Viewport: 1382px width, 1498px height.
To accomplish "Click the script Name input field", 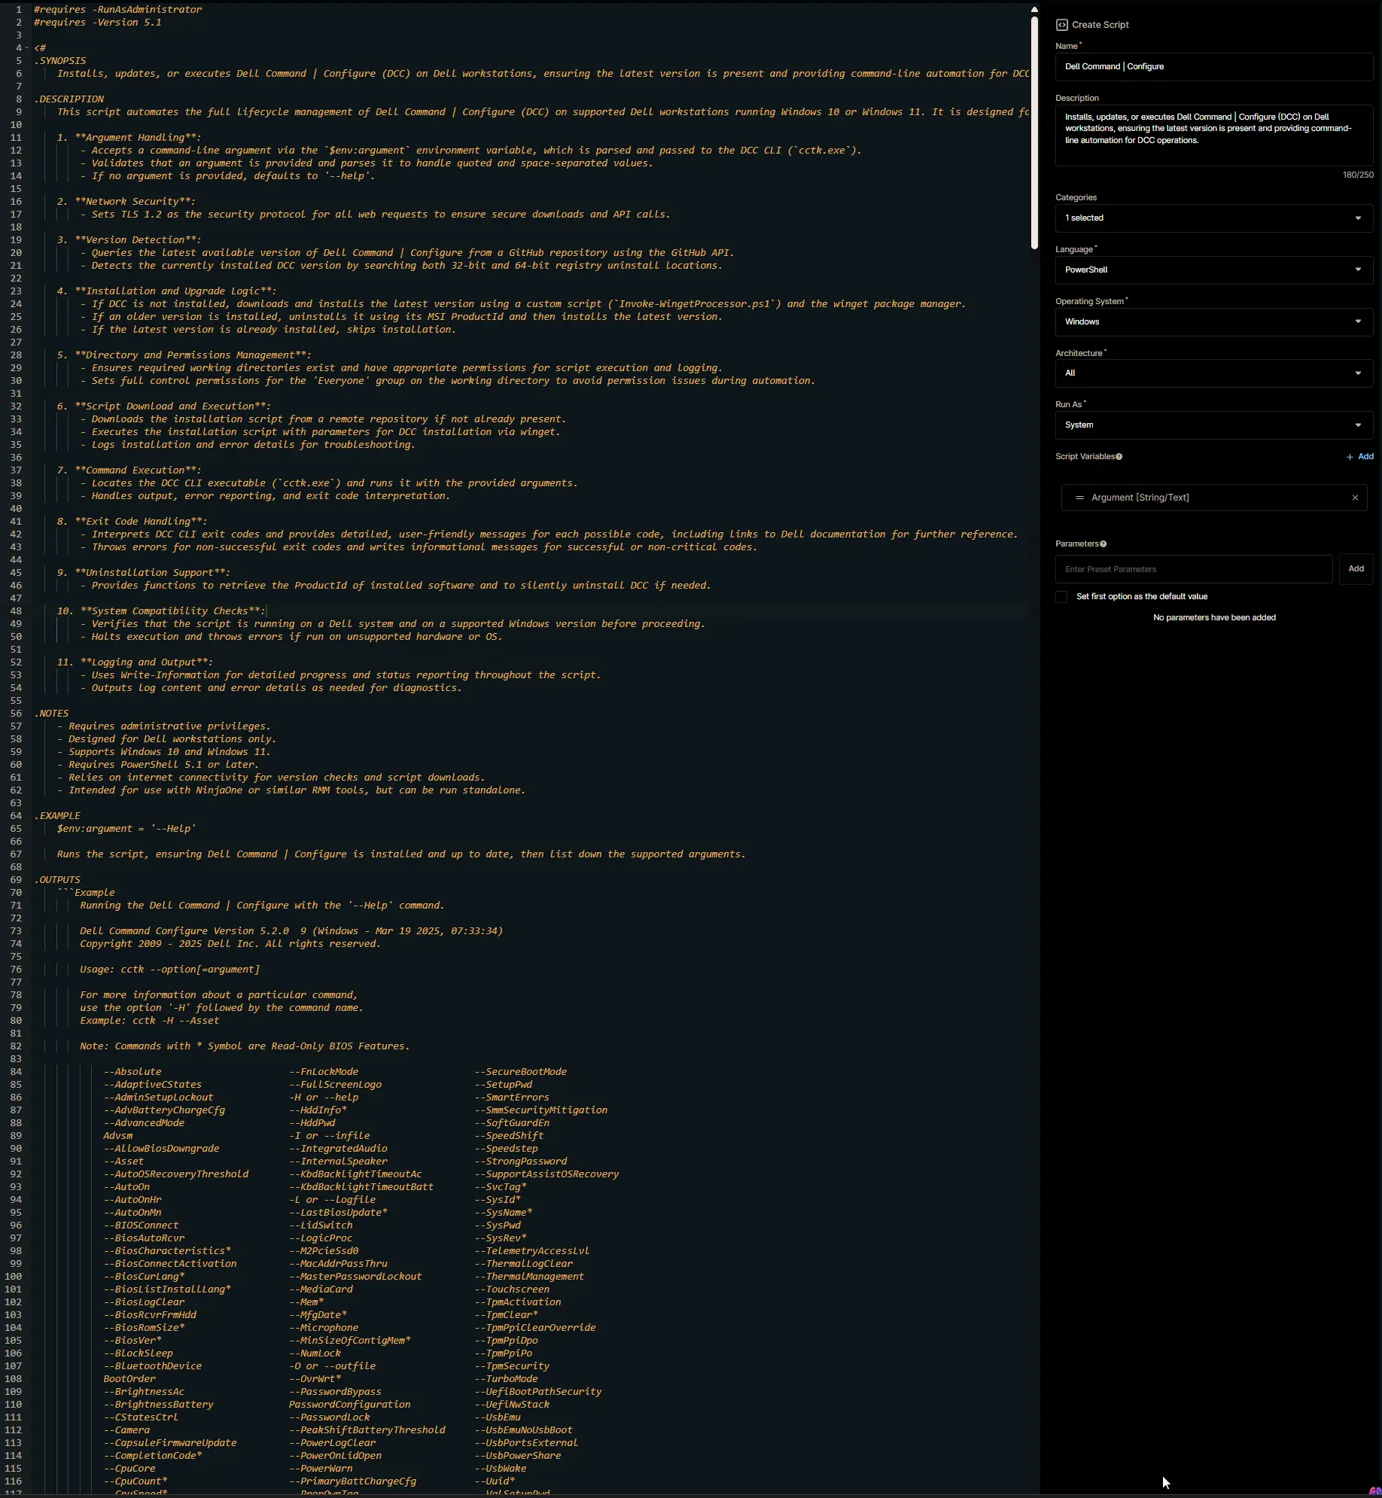I will [x=1213, y=67].
